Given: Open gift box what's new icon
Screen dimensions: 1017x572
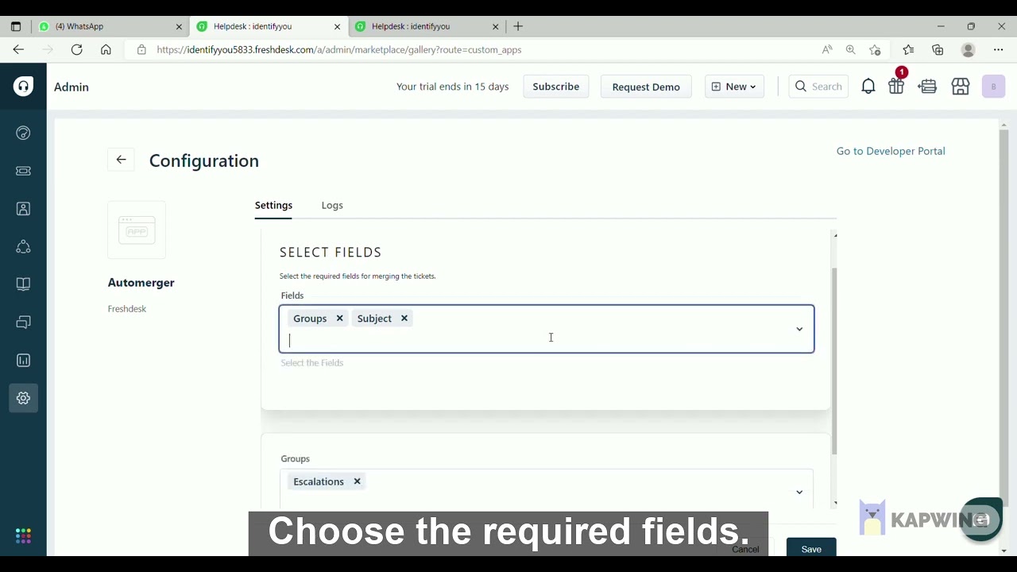Looking at the screenshot, I should (897, 87).
